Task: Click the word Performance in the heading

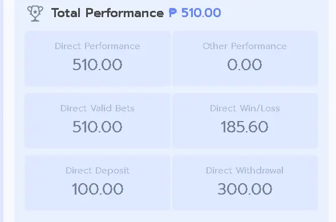Action: 125,13
